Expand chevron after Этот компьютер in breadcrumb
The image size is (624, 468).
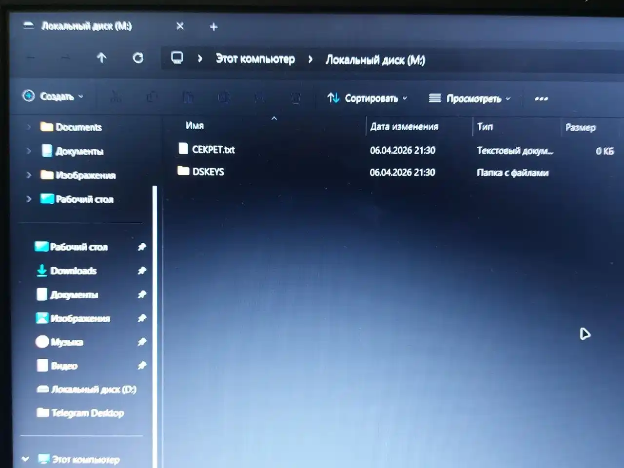(x=310, y=59)
